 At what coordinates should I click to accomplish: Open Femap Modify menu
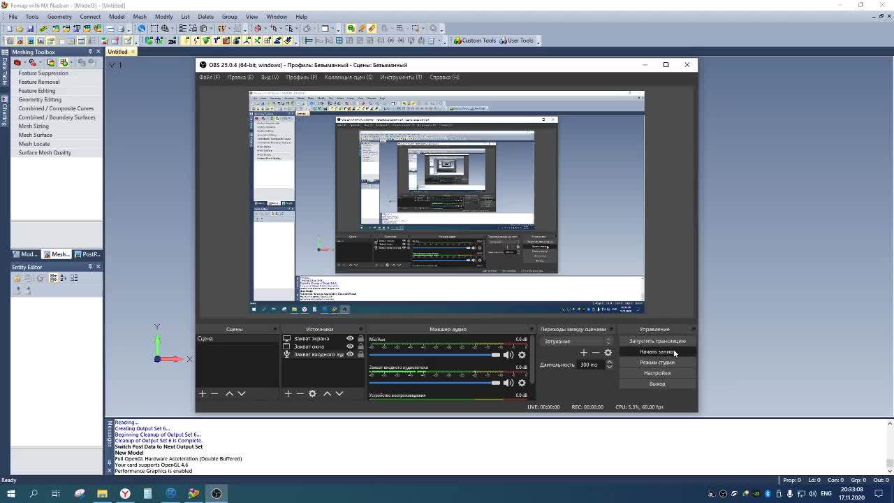tap(163, 17)
